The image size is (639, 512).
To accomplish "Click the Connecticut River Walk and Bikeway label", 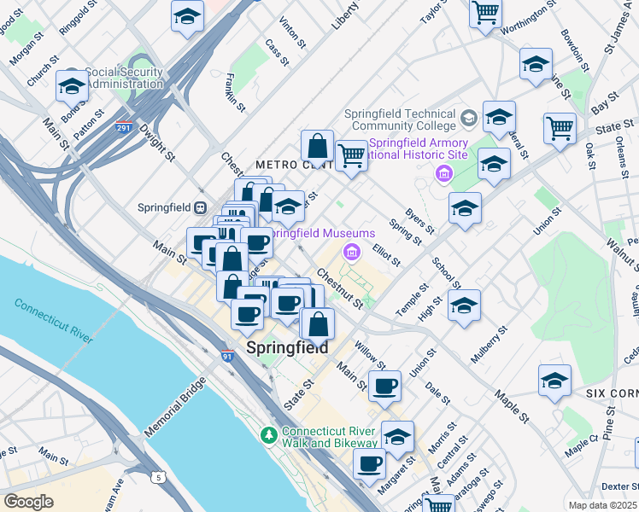I will 330,437.
